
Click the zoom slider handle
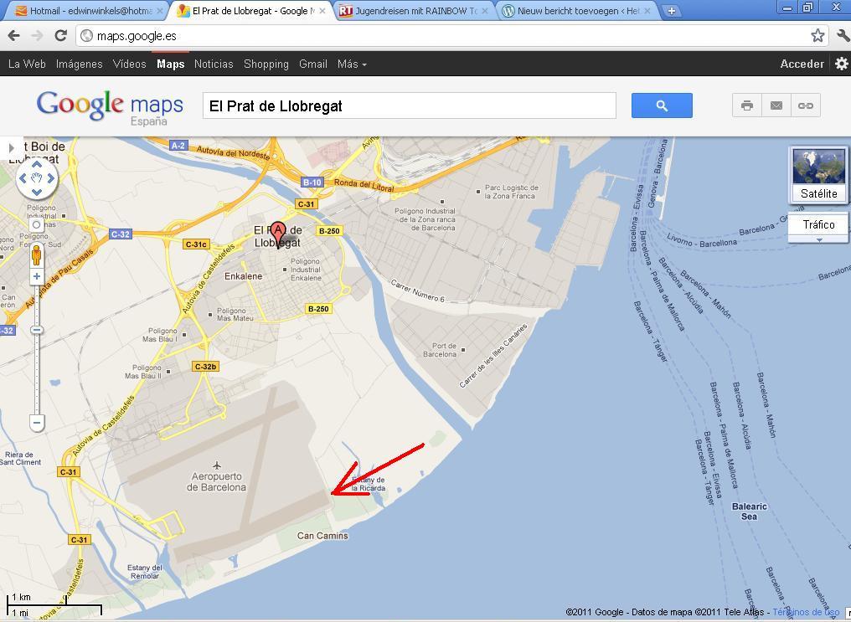click(36, 330)
